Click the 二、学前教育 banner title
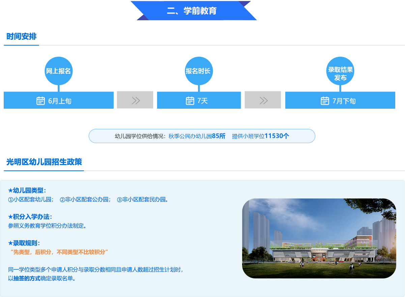Image resolution: width=405 pixels, height=297 pixels. (x=192, y=11)
